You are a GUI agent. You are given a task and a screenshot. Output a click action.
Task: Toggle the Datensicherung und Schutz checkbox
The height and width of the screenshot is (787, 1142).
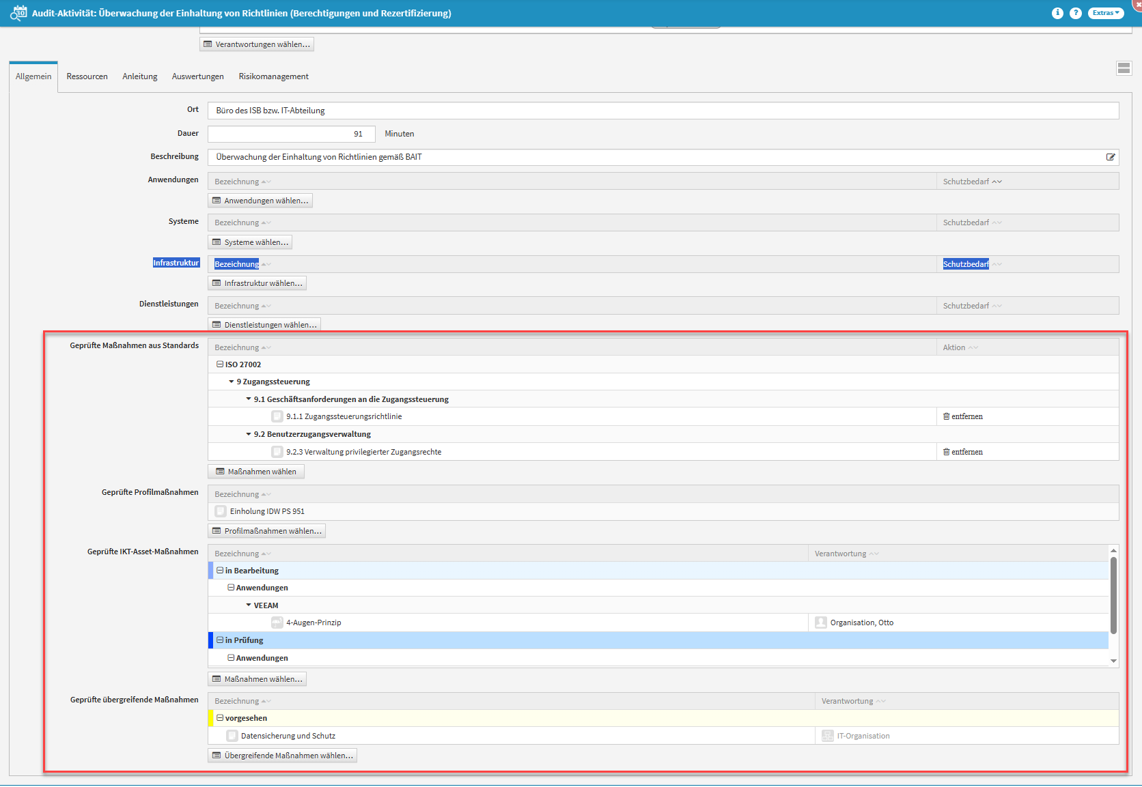pyautogui.click(x=232, y=736)
